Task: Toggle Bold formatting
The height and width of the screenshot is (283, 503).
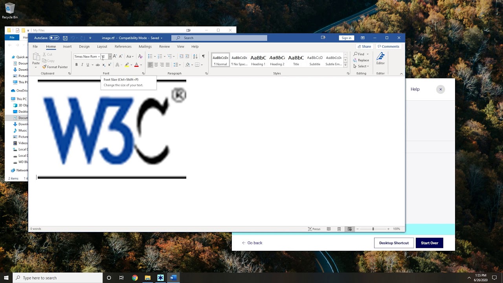Action: pos(76,64)
